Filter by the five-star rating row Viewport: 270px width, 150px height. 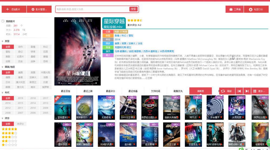pos(9,129)
